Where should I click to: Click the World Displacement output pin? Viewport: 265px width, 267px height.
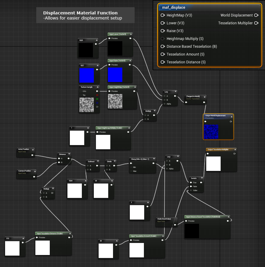pos(256,15)
